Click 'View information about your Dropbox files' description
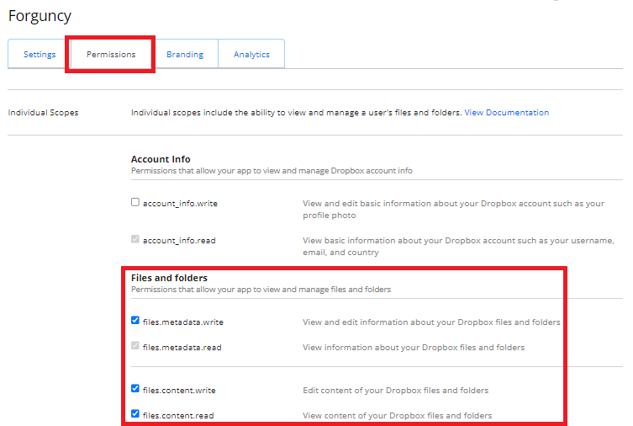This screenshot has height=426, width=633. coord(414,347)
